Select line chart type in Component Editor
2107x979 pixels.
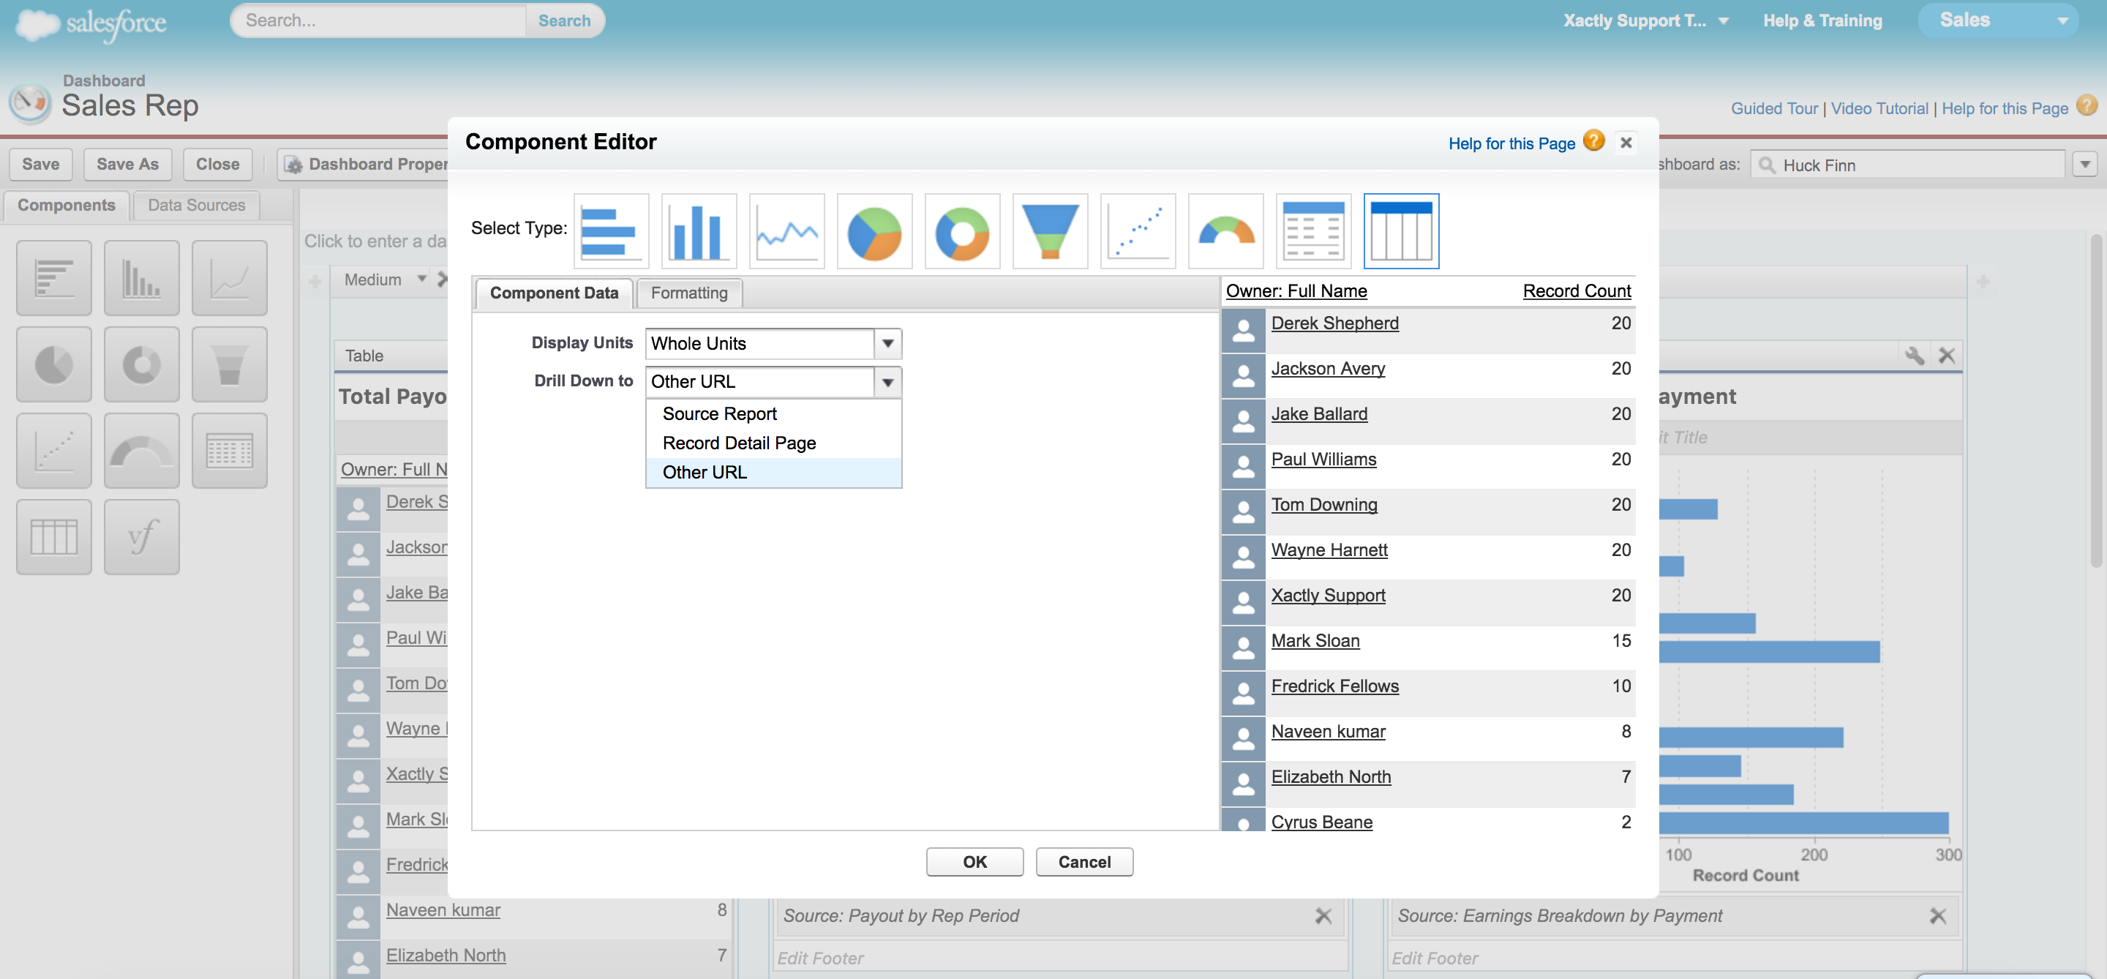pyautogui.click(x=786, y=231)
